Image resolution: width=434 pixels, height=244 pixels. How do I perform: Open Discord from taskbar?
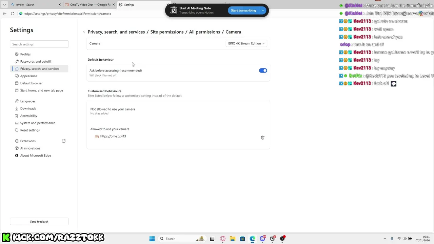pyautogui.click(x=262, y=239)
